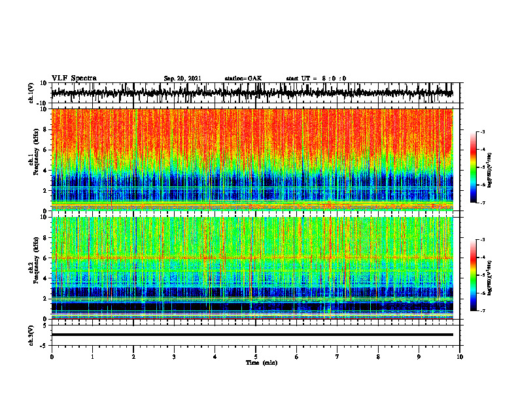Image resolution: width=518 pixels, height=400 pixels.
Task: Click the time axis tick label "7"
Action: point(337,357)
